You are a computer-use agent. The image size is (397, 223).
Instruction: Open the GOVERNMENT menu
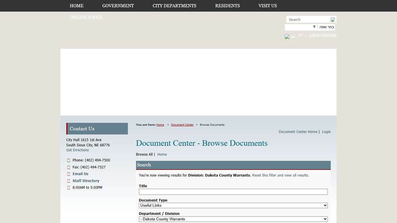tap(118, 6)
